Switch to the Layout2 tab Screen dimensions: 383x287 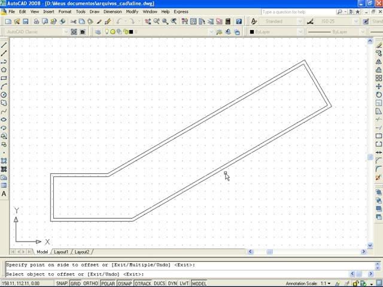[x=82, y=252]
